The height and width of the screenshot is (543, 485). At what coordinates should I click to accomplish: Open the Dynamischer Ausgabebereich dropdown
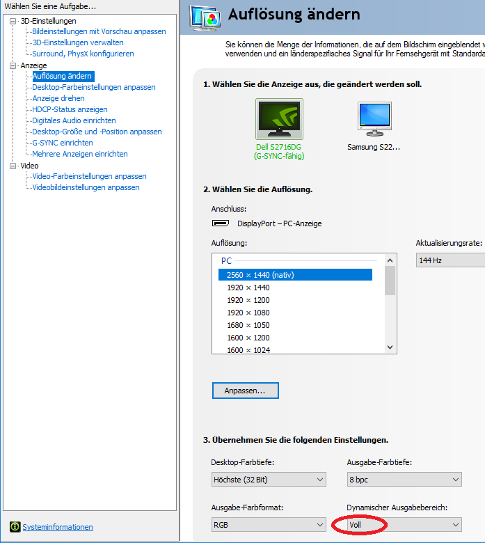pyautogui.click(x=404, y=525)
